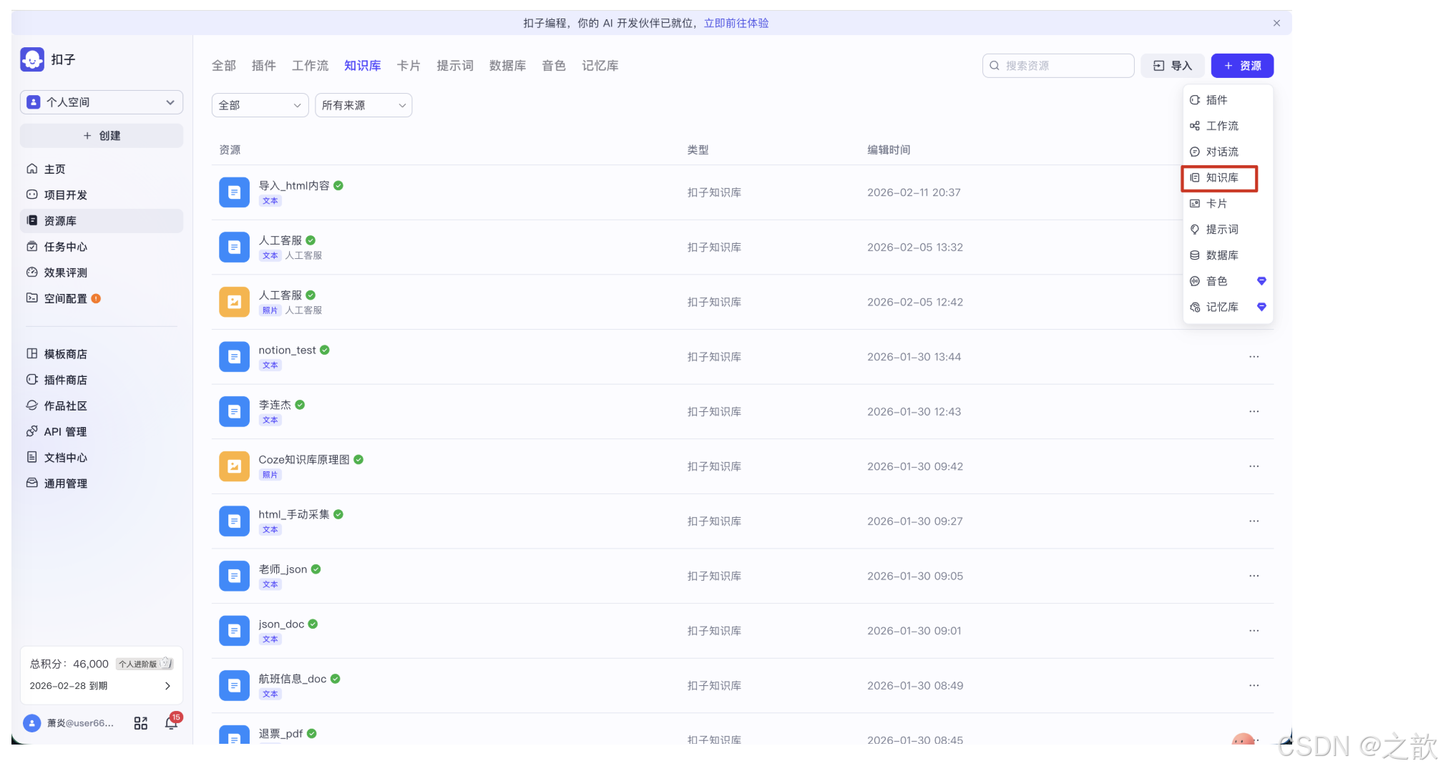Sort by 编辑时间 column header
This screenshot has width=1441, height=771.
point(889,150)
